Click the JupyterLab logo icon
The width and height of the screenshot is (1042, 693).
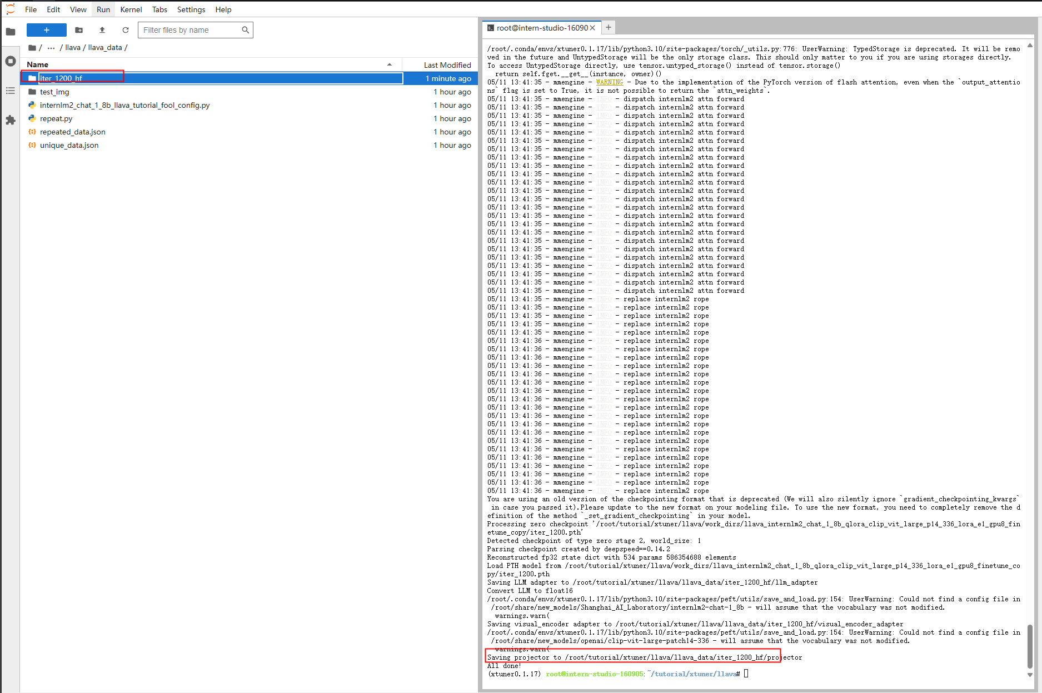tap(10, 9)
